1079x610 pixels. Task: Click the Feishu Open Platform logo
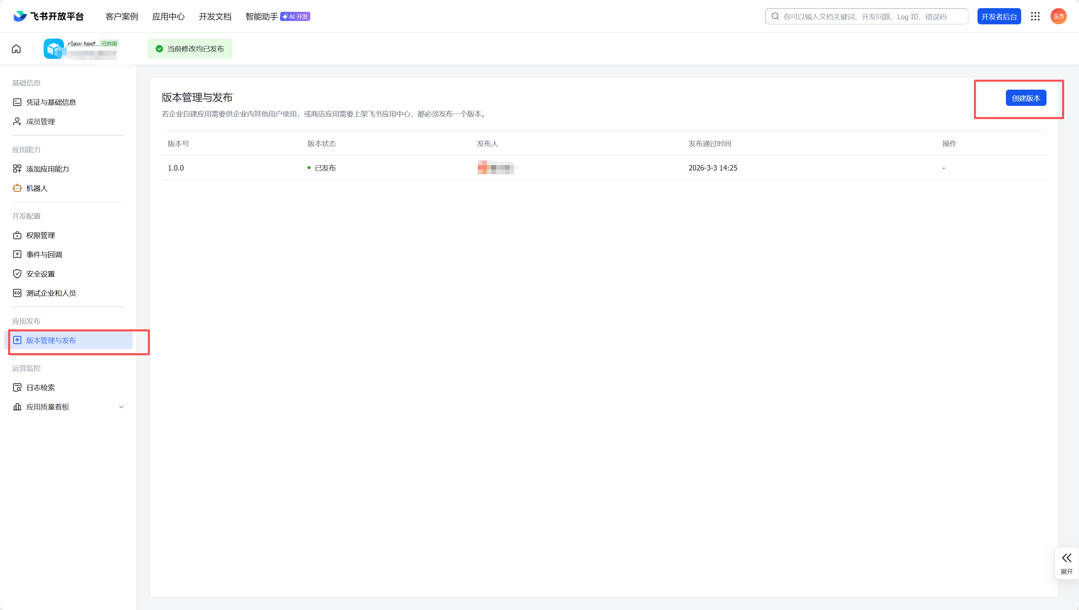[49, 16]
